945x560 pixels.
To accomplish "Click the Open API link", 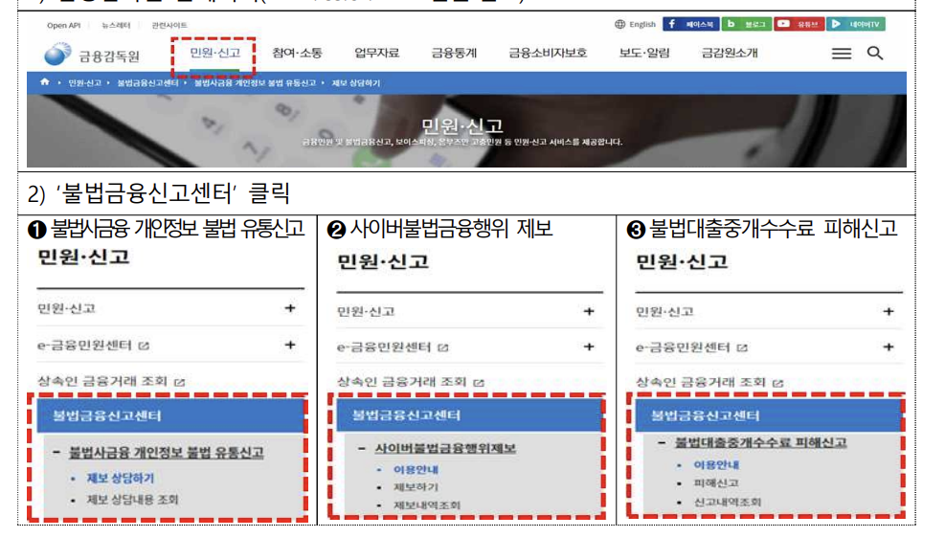I will [63, 25].
